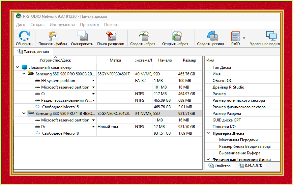The height and width of the screenshot is (185, 293).
Task: Open Инструменты menu
Action: [62, 25]
